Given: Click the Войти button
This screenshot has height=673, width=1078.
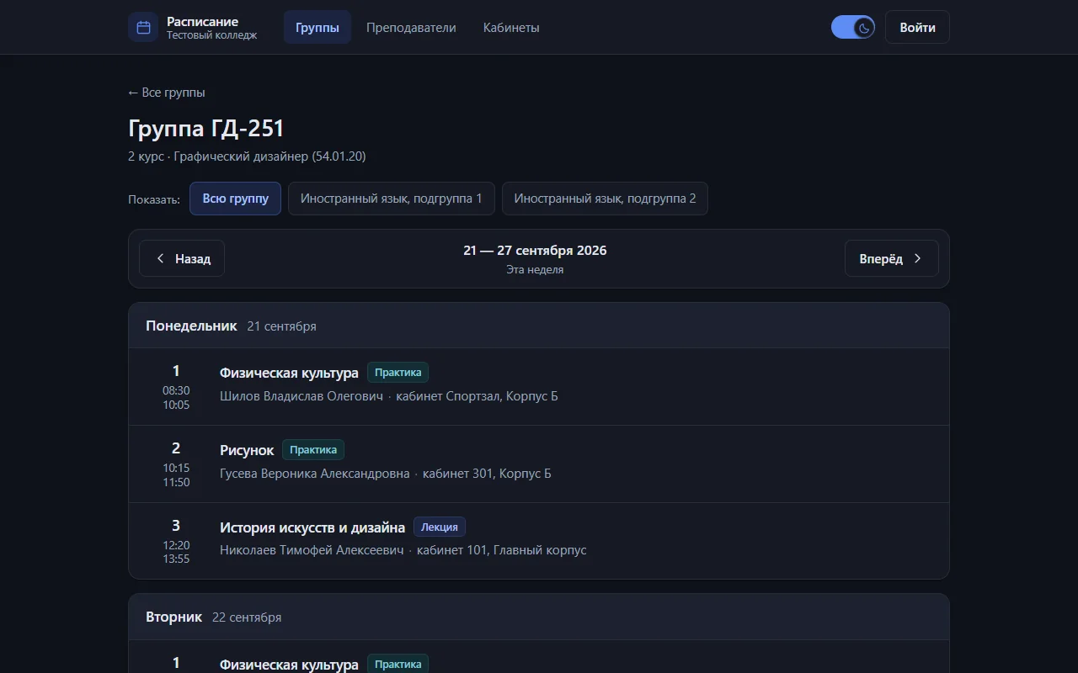Looking at the screenshot, I should click(x=917, y=27).
